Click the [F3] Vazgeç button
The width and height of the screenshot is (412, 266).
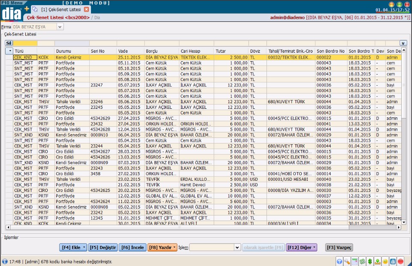coord(339,248)
